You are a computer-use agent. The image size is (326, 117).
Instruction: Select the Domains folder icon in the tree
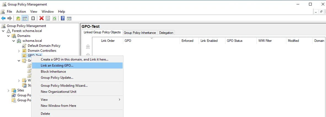(x=14, y=36)
